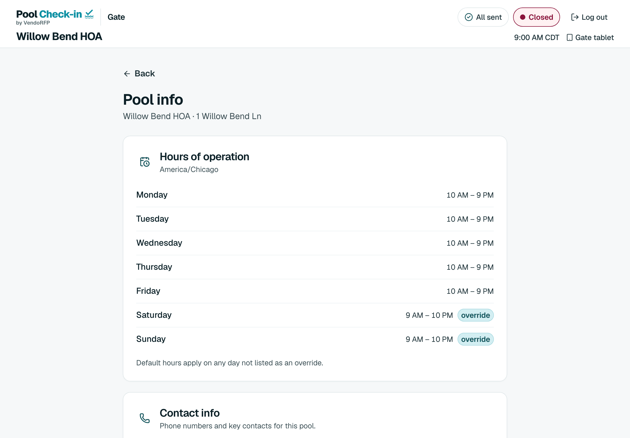Select the Sunday row label
Image resolution: width=630 pixels, height=438 pixels.
pos(151,339)
